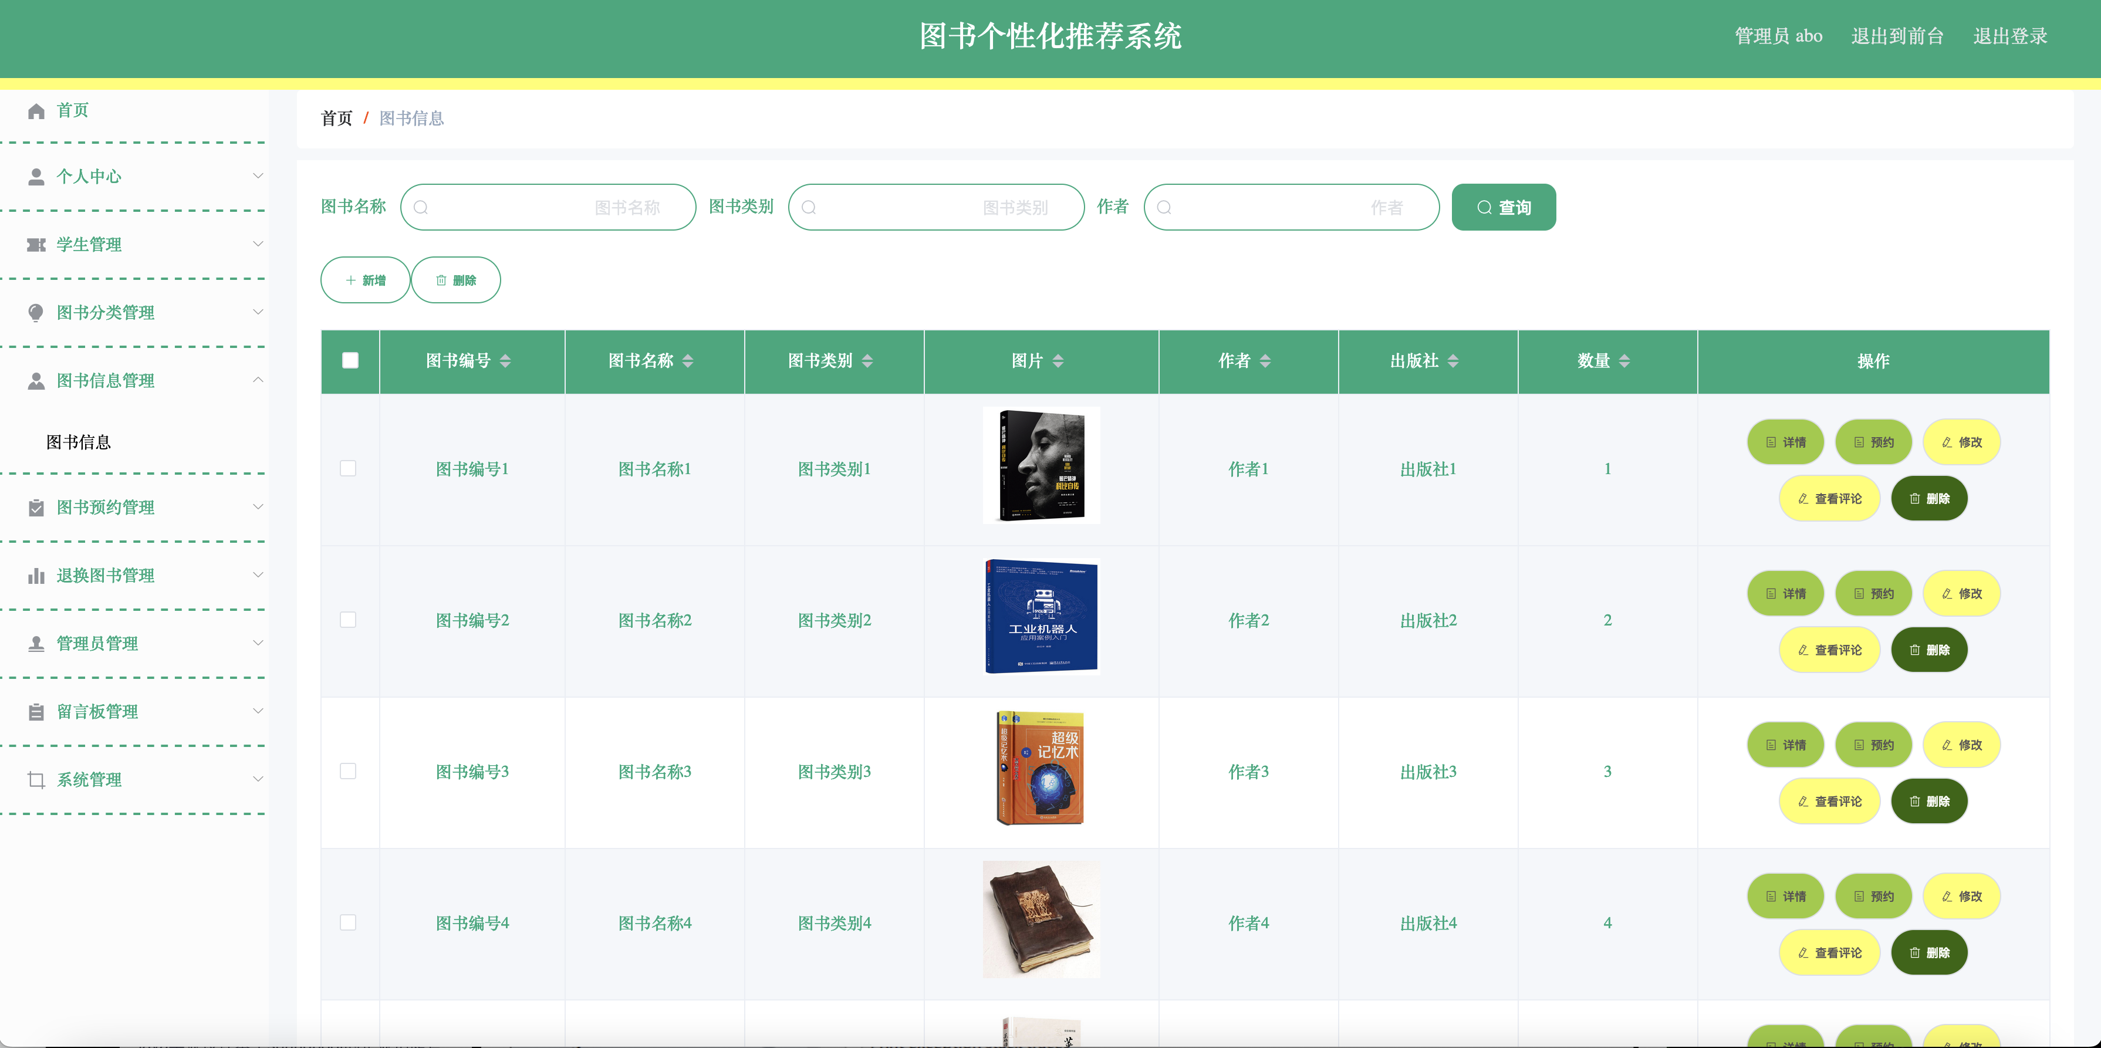Image resolution: width=2101 pixels, height=1048 pixels.
Task: Click the 删除 batch delete button above table
Action: (x=456, y=280)
